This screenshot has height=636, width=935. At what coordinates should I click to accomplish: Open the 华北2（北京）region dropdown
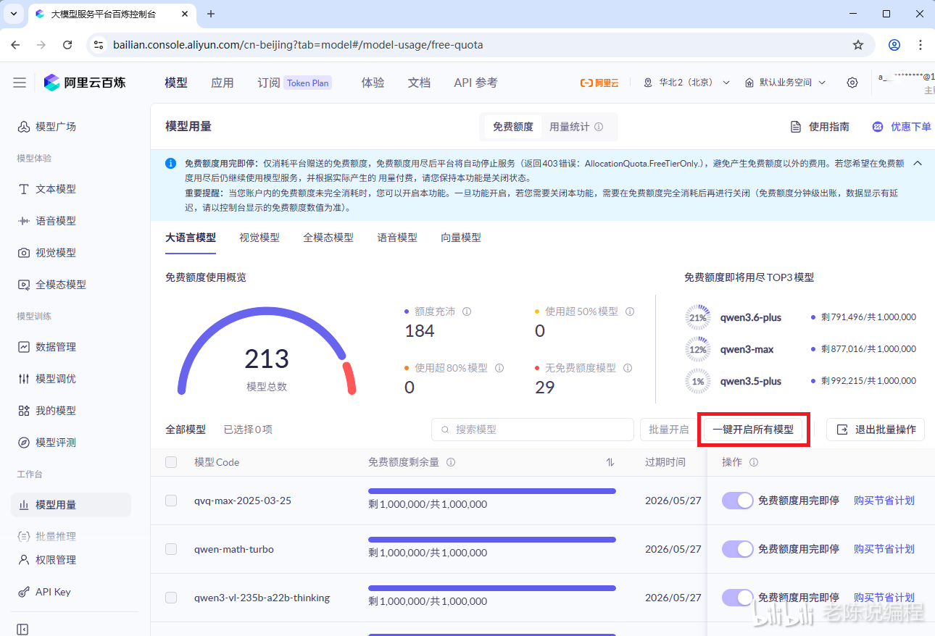click(686, 83)
